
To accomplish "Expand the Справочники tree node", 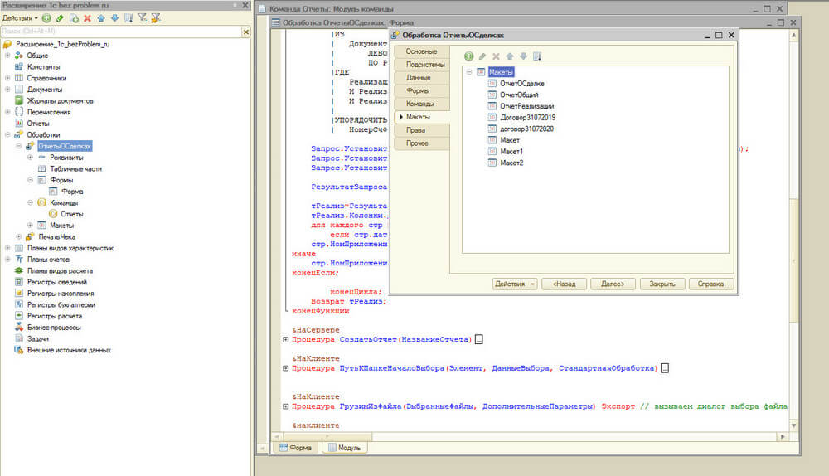I will [x=7, y=78].
